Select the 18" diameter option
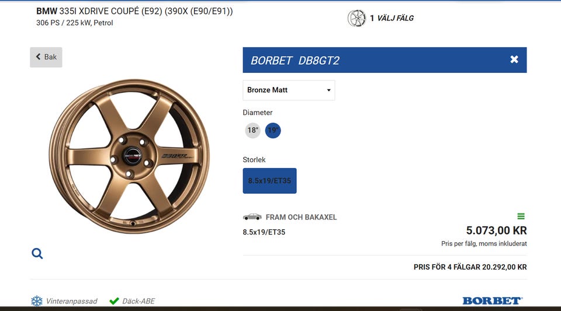This screenshot has width=561, height=311. [252, 130]
